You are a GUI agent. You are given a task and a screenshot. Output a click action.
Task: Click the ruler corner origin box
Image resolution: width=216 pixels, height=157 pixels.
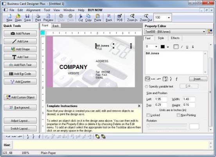click(43, 33)
